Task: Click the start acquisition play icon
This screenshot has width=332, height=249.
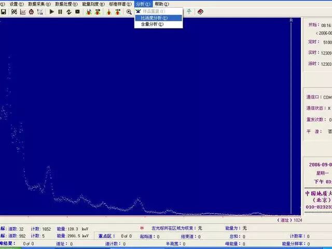Action: (x=51, y=12)
